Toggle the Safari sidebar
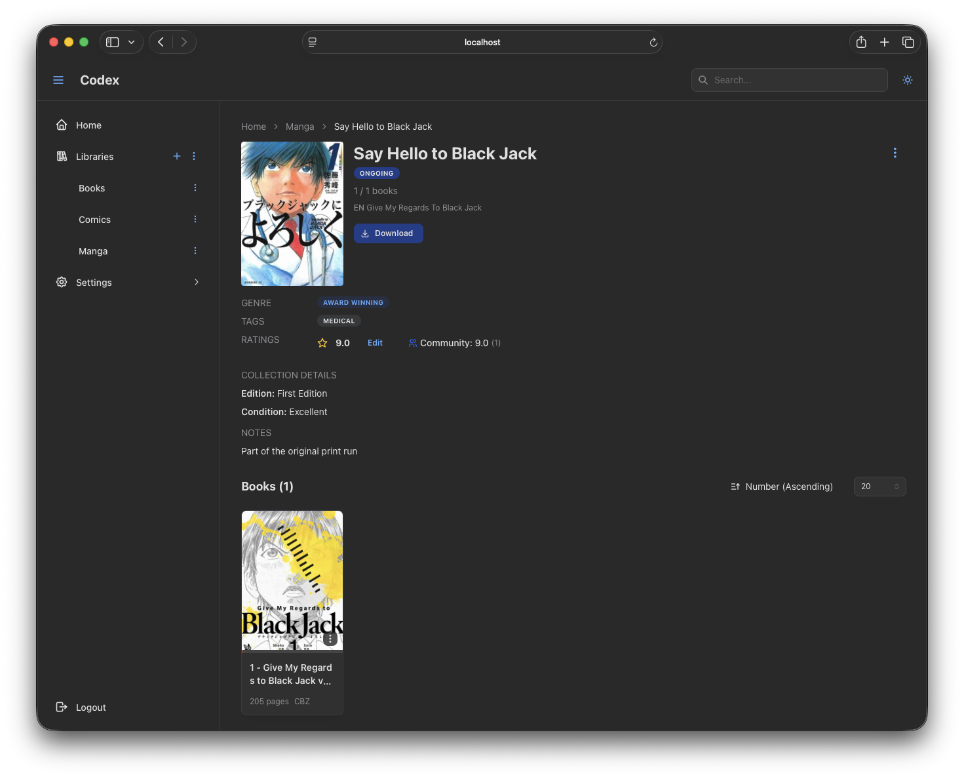 tap(112, 41)
